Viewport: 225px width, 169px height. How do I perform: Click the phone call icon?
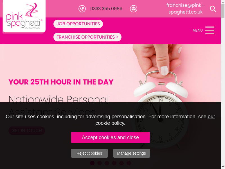pyautogui.click(x=82, y=9)
